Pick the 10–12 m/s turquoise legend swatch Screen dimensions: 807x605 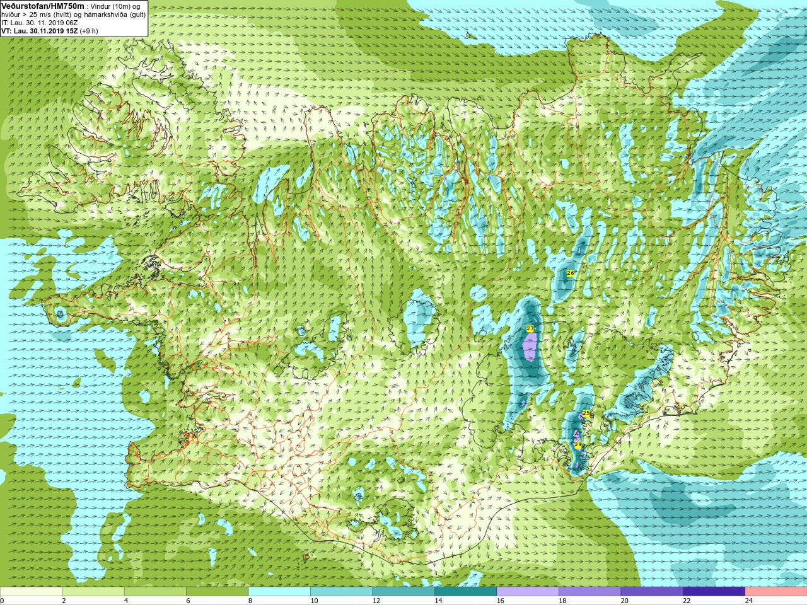click(341, 592)
